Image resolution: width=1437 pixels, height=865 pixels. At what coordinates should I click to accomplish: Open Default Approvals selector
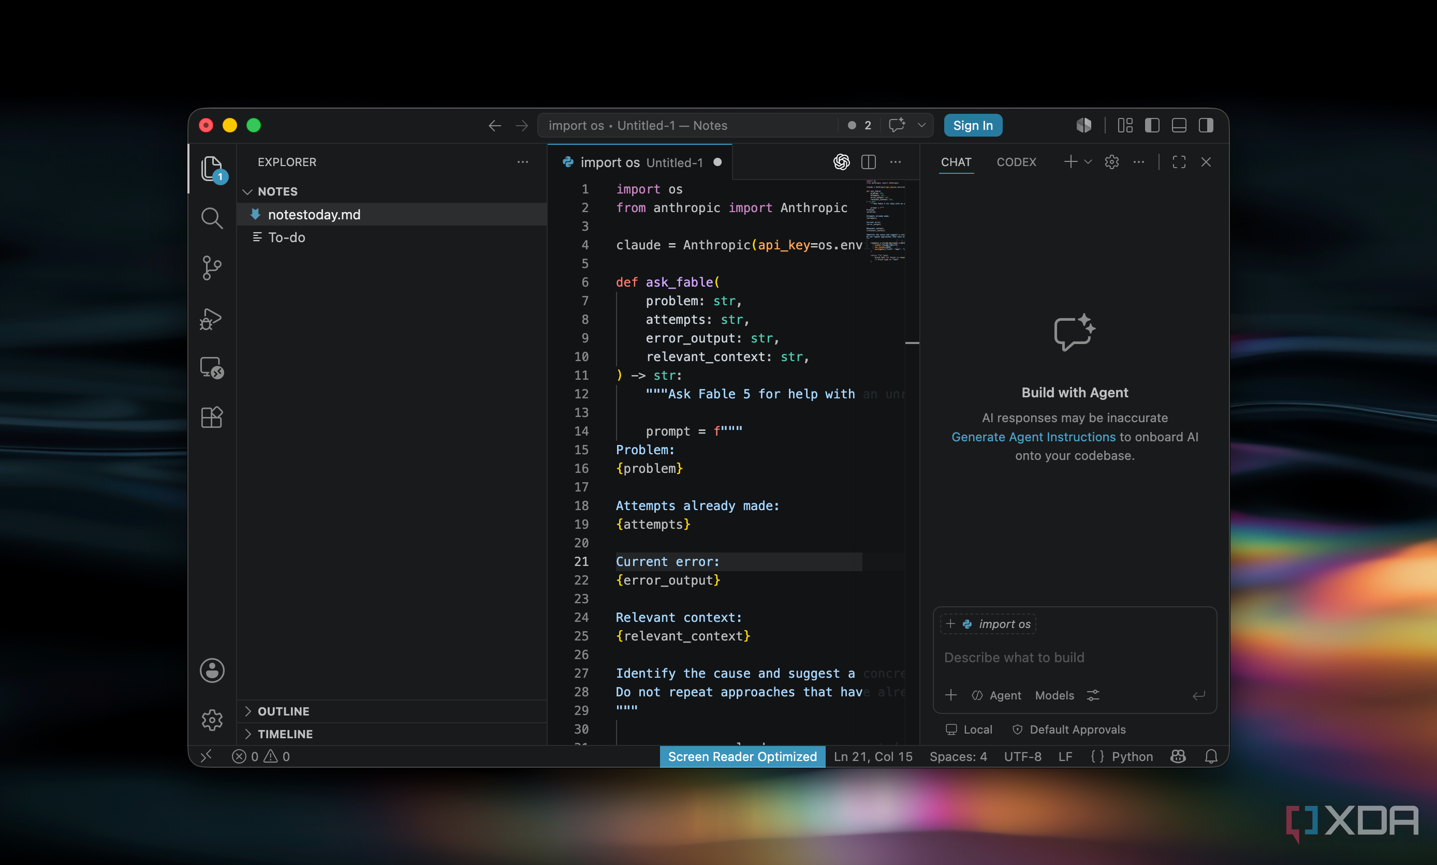1068,729
